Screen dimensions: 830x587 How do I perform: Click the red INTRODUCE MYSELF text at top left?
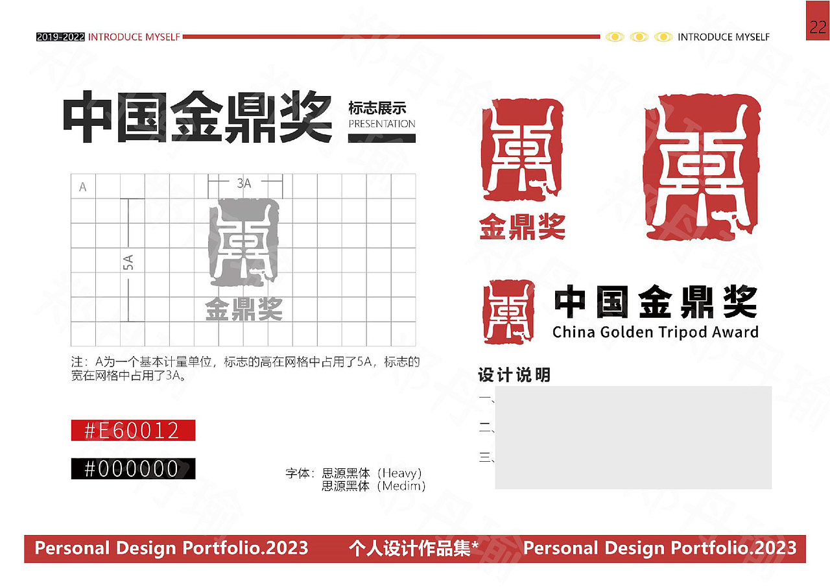click(134, 37)
